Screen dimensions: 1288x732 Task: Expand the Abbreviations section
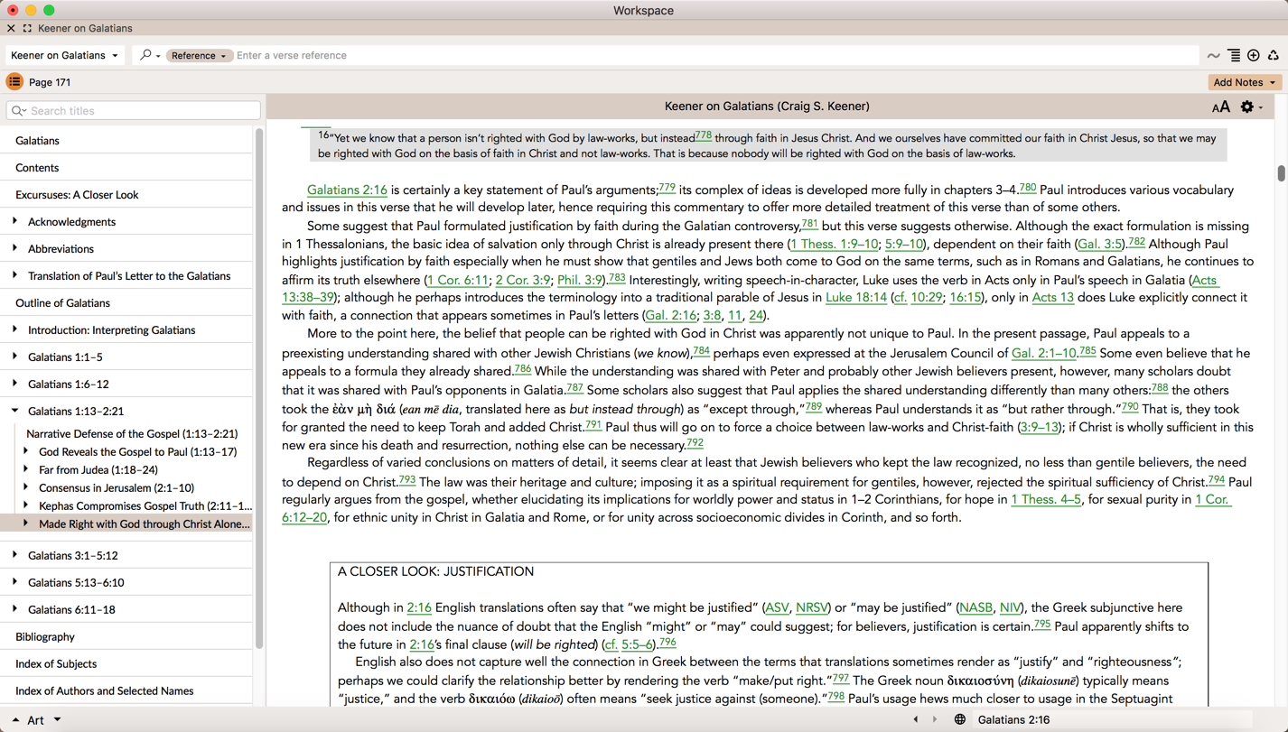(x=14, y=248)
